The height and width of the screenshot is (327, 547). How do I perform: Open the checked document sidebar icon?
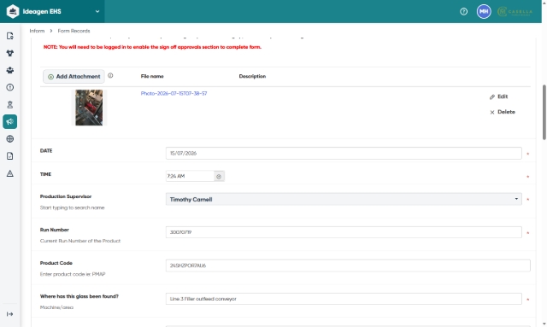tap(9, 156)
